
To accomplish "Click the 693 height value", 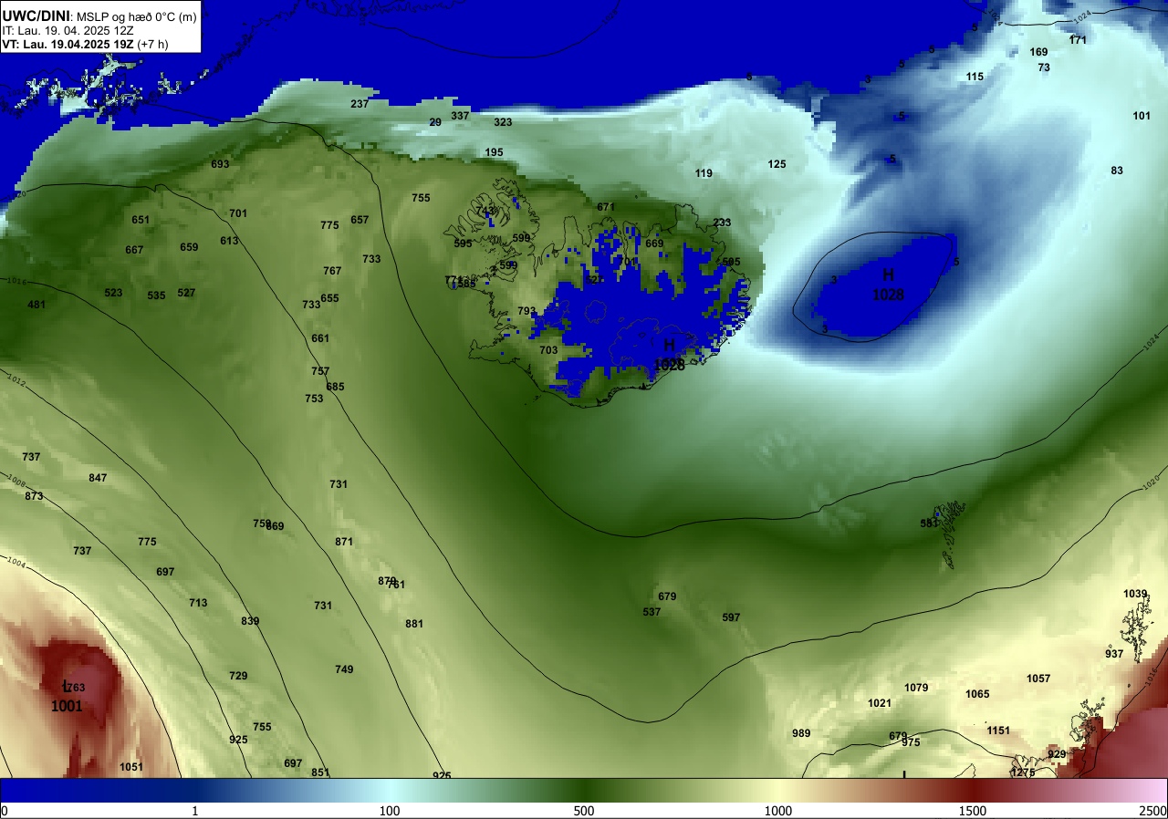I will pyautogui.click(x=220, y=164).
